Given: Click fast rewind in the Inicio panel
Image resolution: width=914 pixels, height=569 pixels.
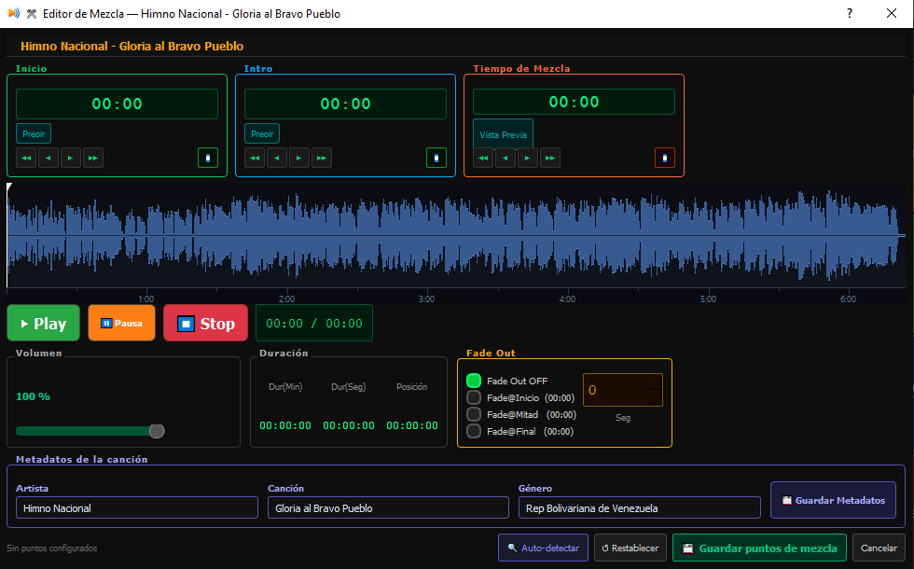Looking at the screenshot, I should click(26, 158).
